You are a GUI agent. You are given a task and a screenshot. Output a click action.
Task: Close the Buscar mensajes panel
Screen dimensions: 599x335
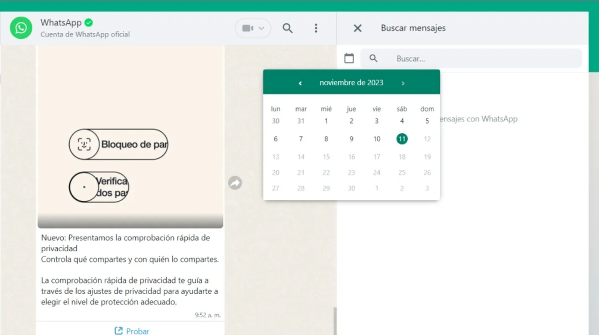coord(358,28)
